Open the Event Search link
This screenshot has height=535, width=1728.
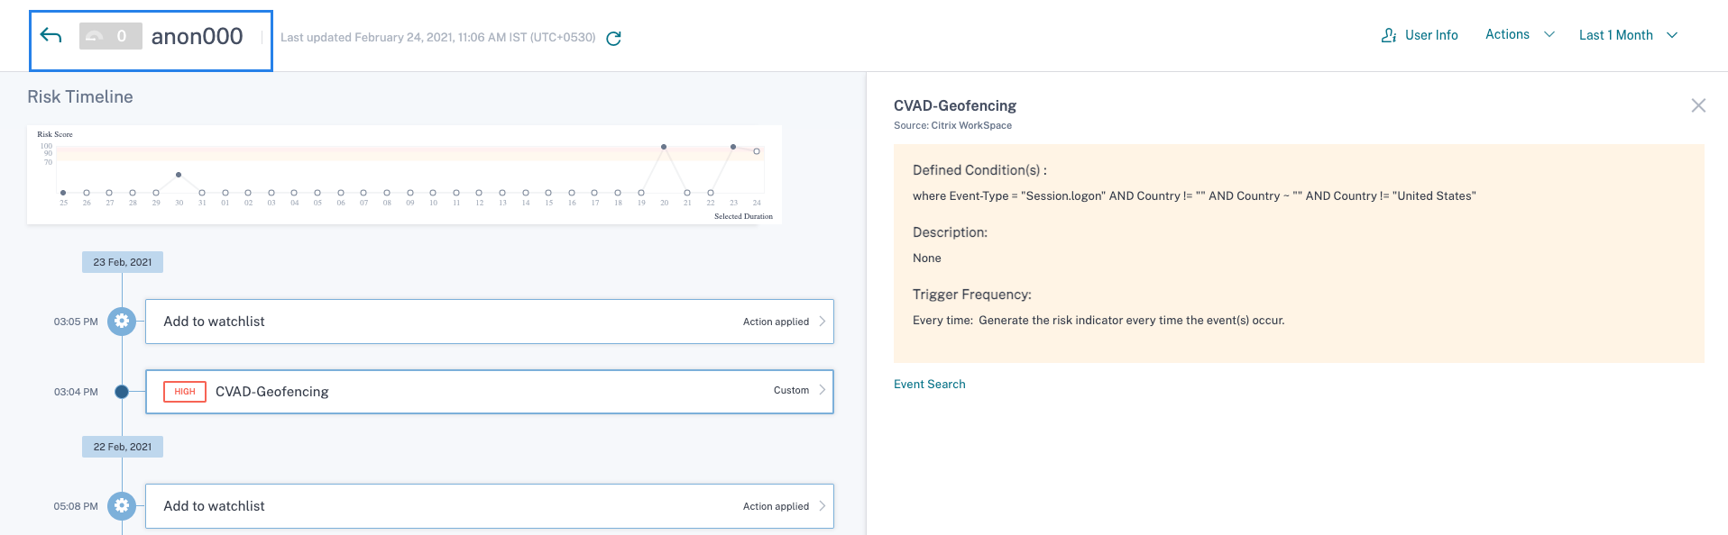click(x=929, y=384)
